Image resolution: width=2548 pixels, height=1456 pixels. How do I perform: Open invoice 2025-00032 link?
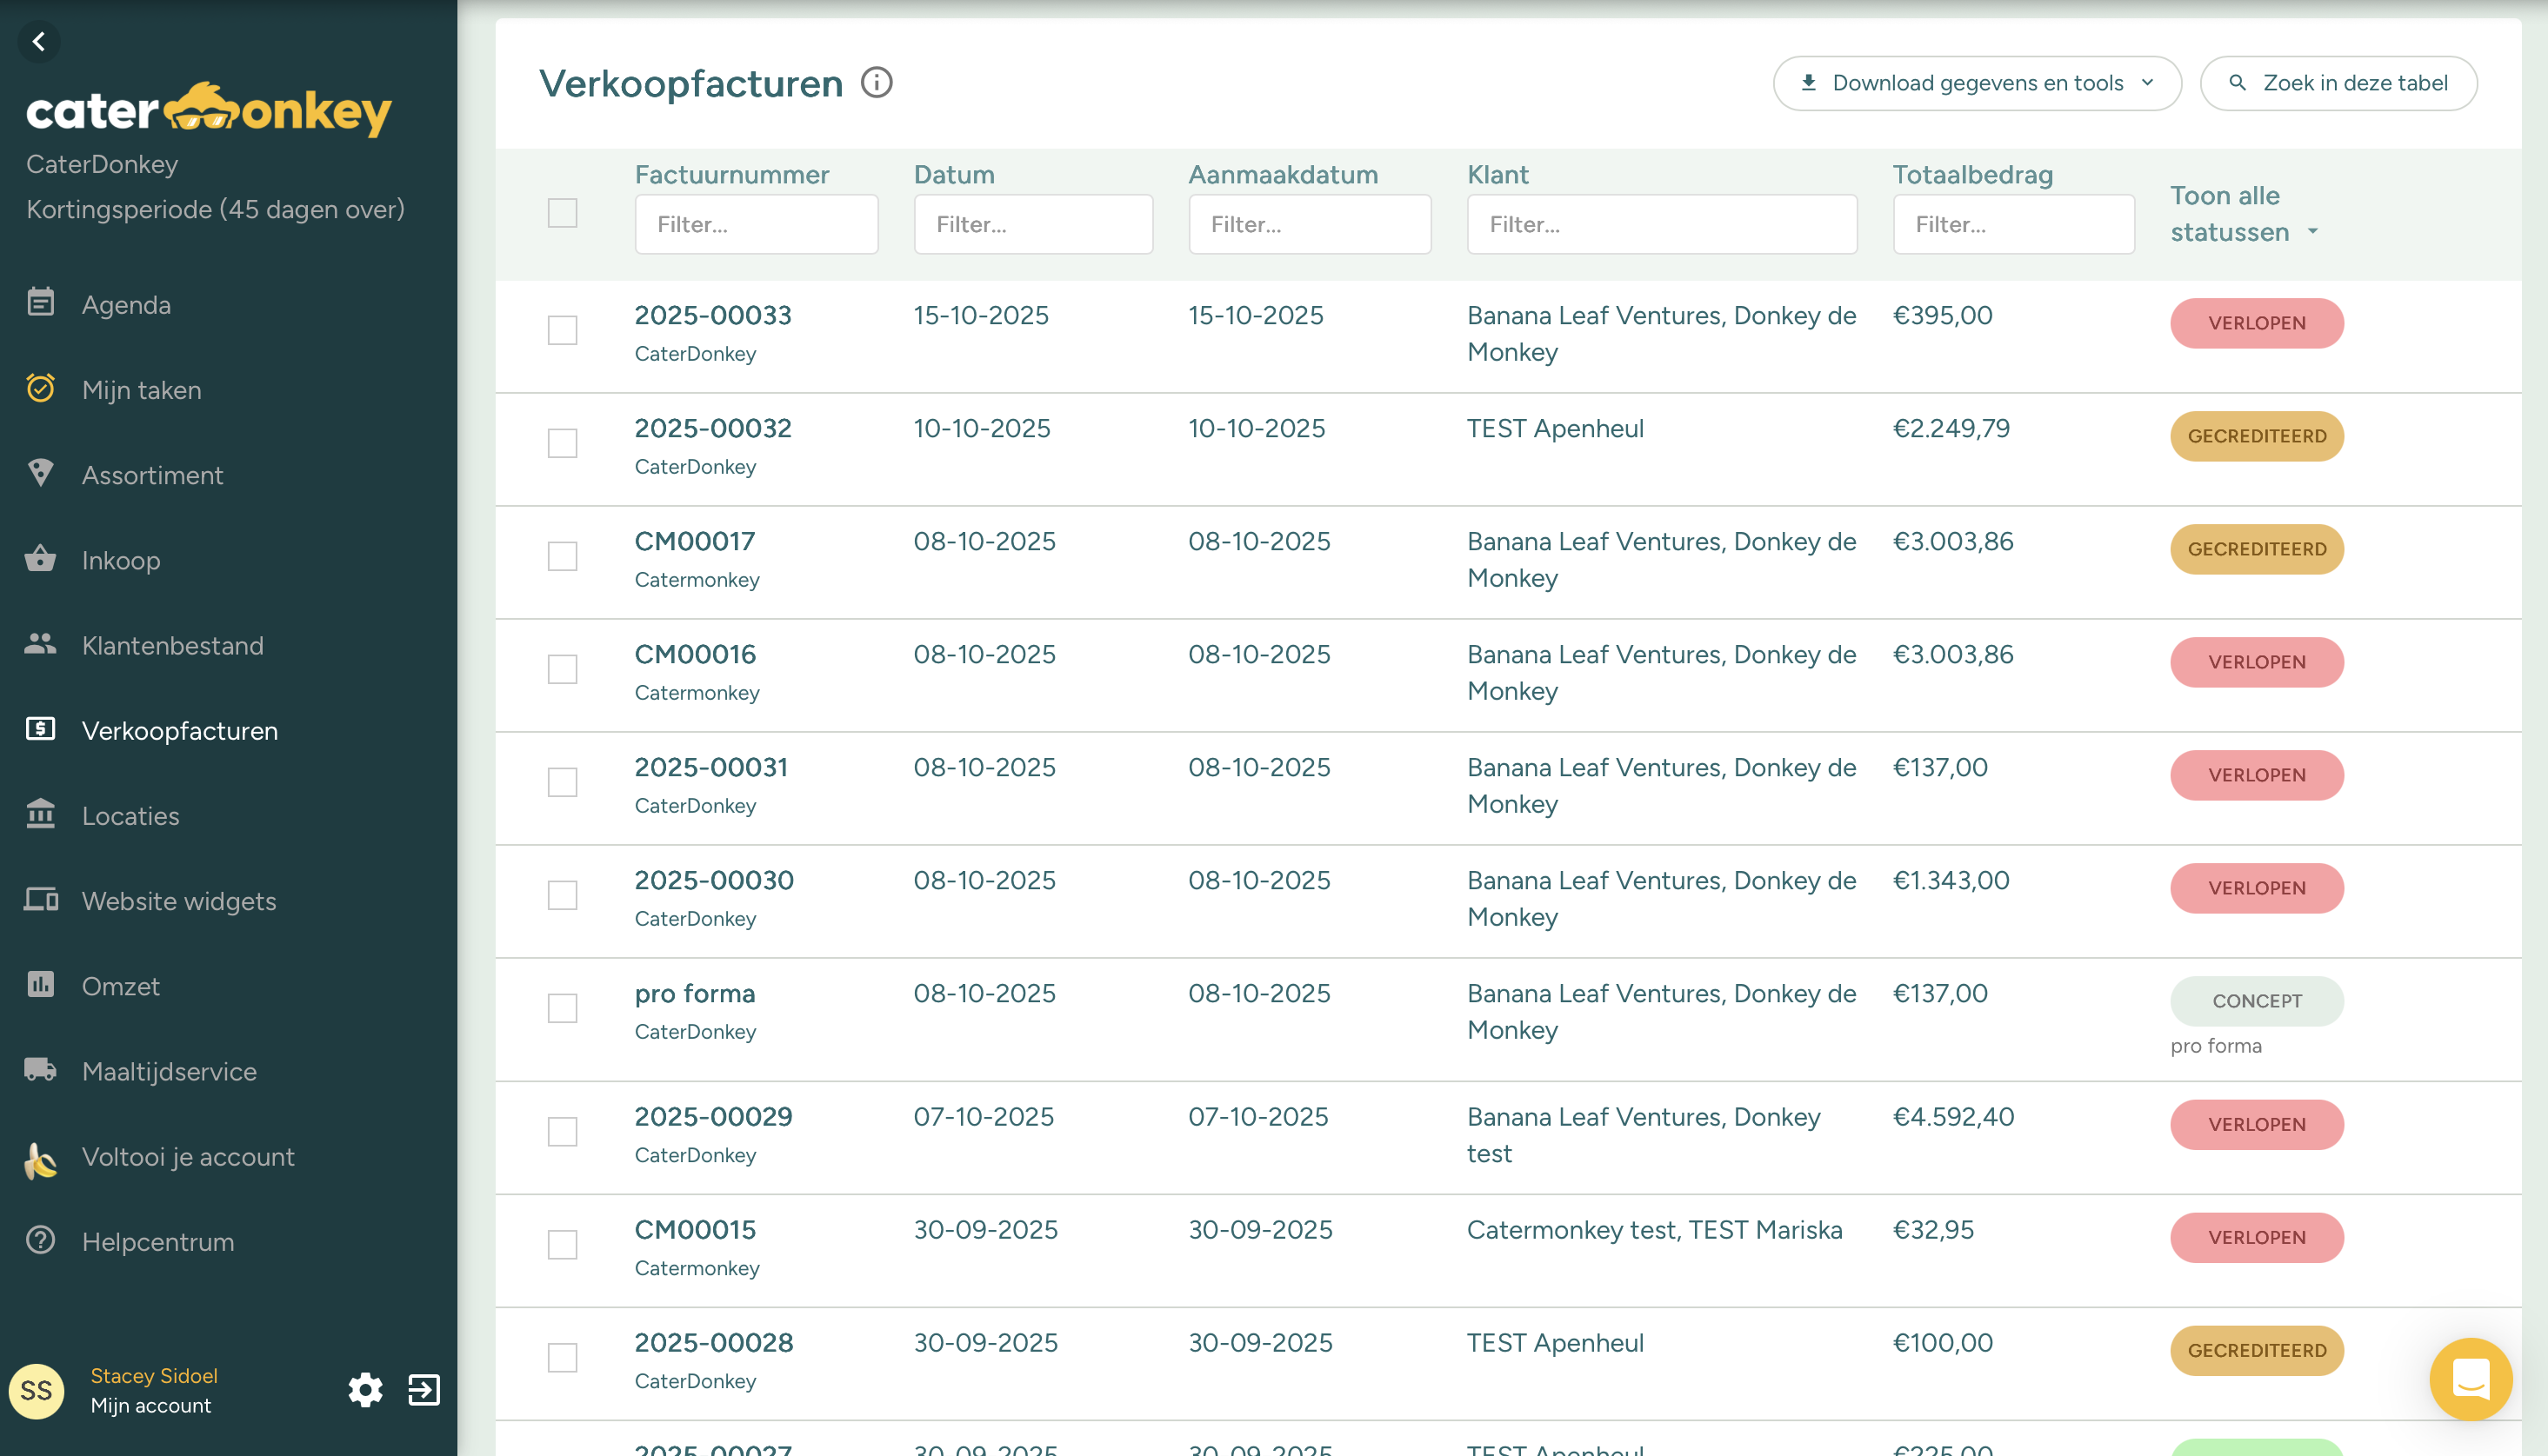[712, 428]
